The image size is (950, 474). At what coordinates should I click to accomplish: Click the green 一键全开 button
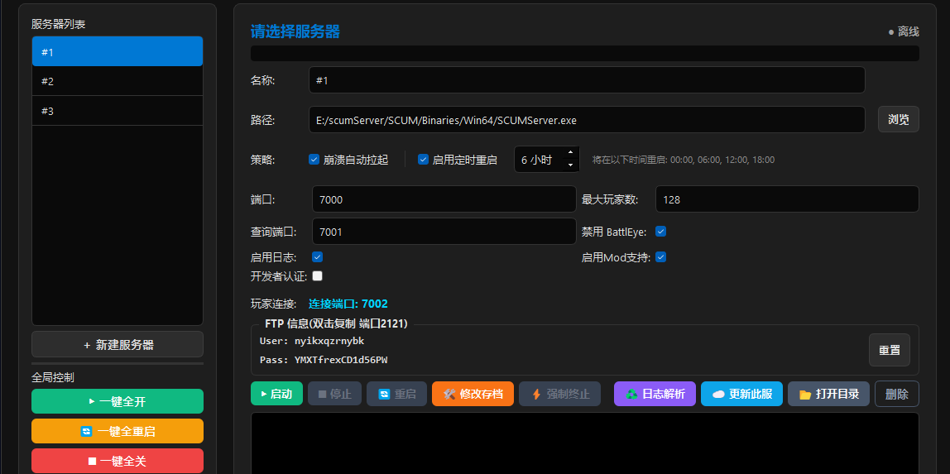118,401
